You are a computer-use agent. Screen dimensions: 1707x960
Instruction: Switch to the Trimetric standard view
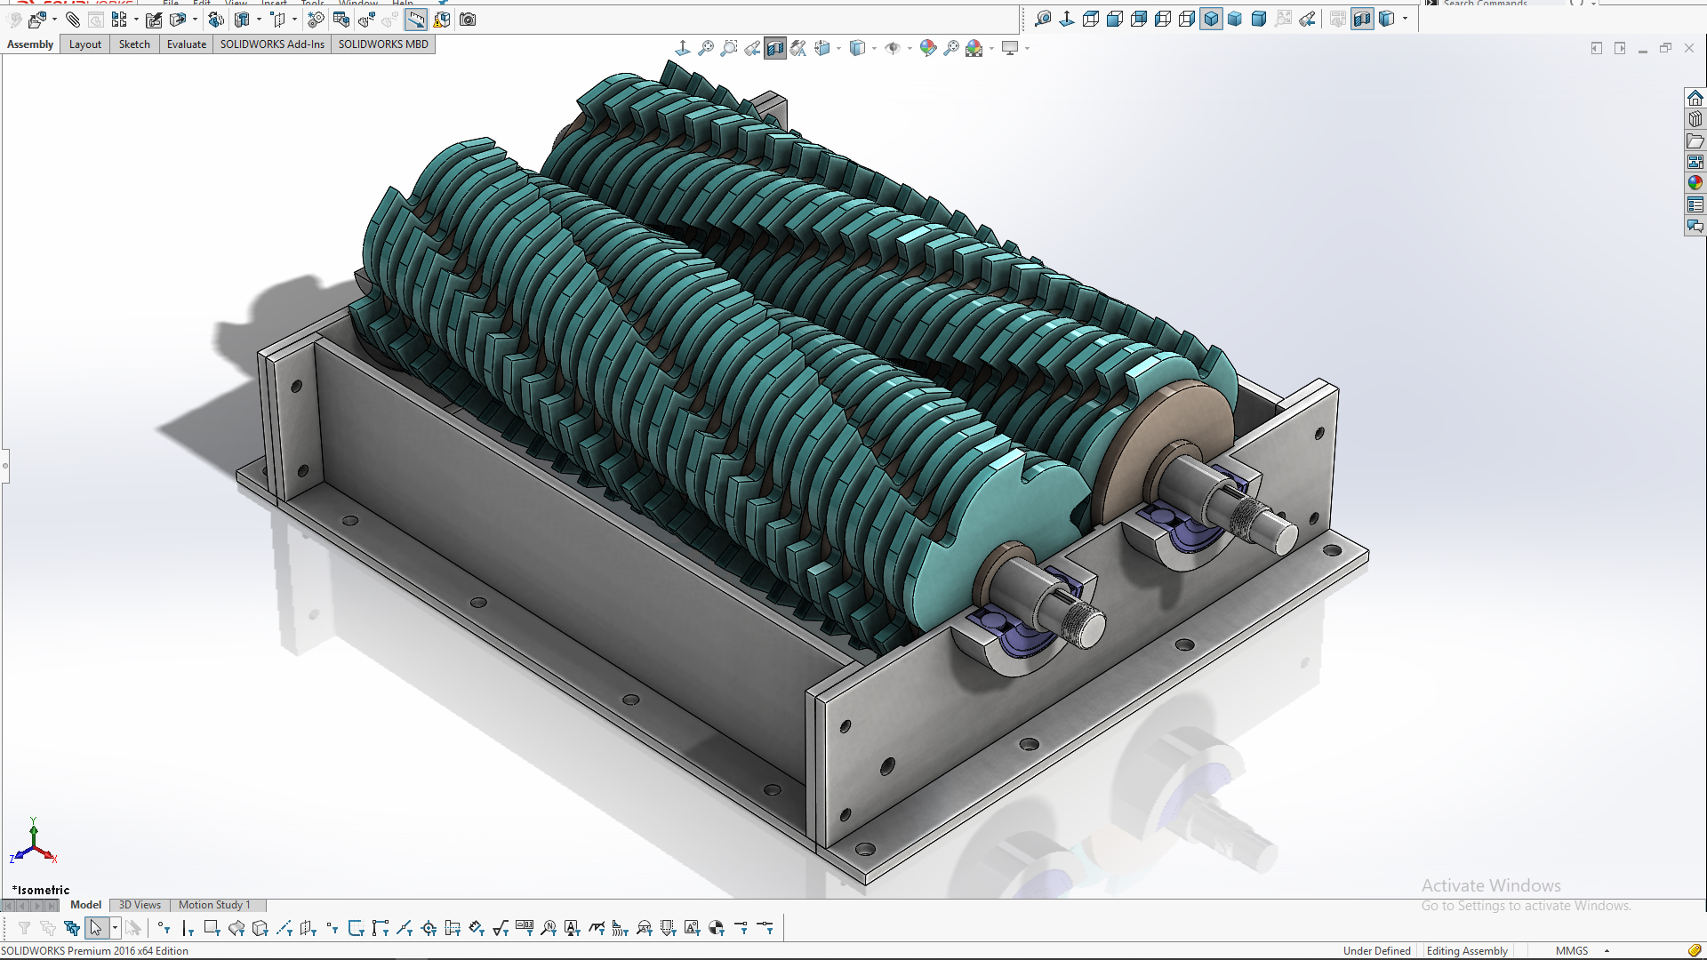coord(1235,19)
